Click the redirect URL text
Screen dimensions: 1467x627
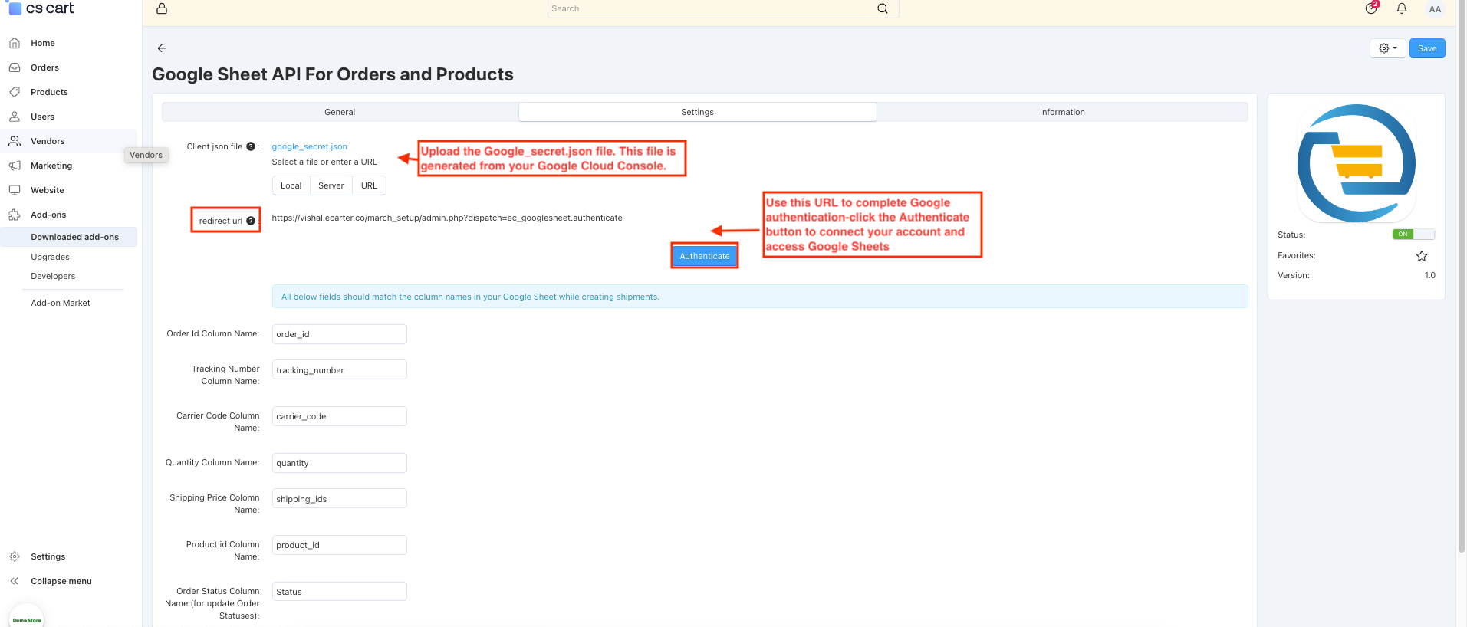pyautogui.click(x=447, y=218)
